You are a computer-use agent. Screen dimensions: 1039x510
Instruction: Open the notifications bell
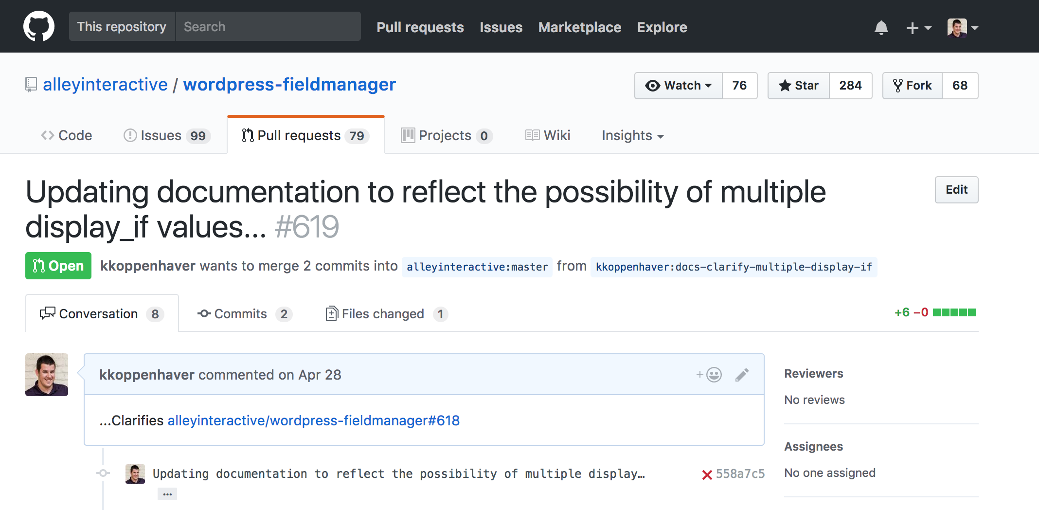click(x=881, y=28)
